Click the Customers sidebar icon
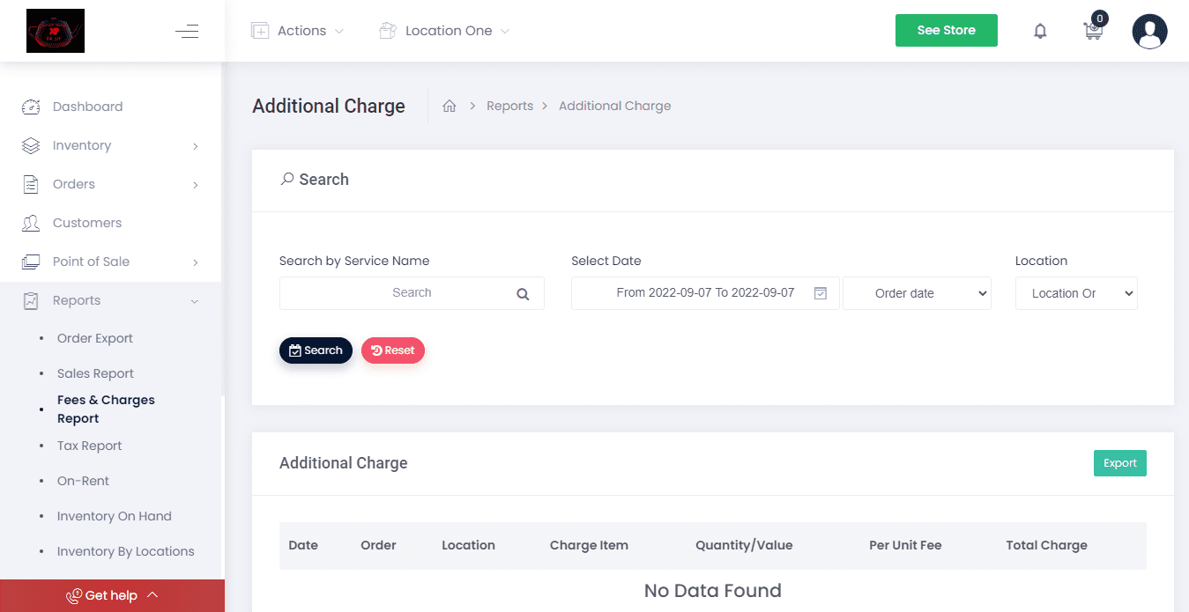The width and height of the screenshot is (1189, 612). [x=31, y=223]
